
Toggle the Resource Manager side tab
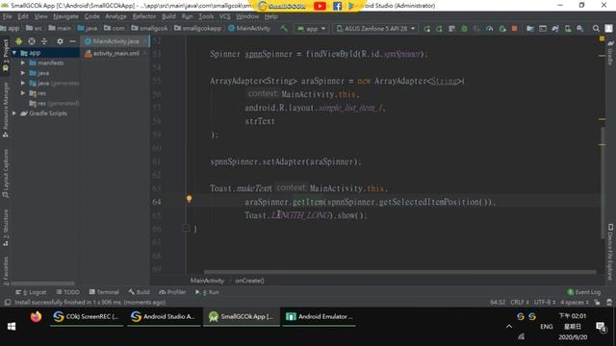click(6, 110)
